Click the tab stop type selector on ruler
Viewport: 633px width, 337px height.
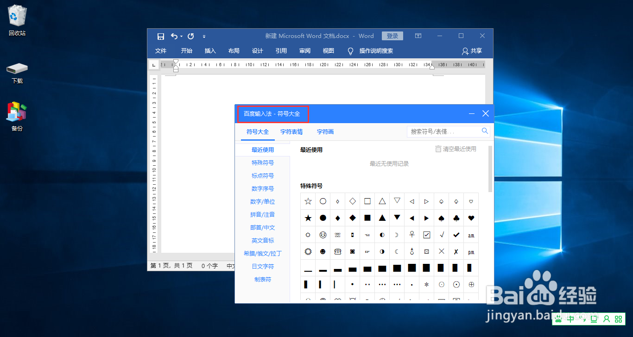click(154, 65)
